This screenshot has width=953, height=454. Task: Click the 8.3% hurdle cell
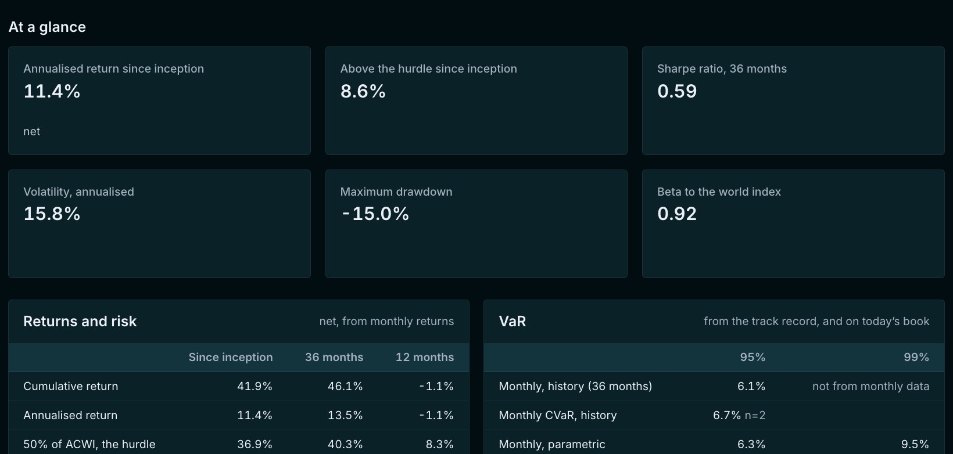439,445
